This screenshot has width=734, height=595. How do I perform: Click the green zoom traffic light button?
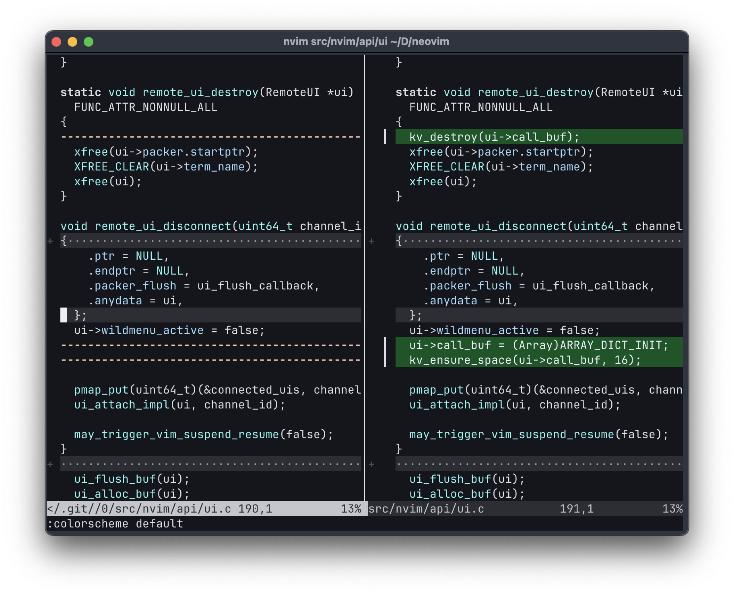89,41
